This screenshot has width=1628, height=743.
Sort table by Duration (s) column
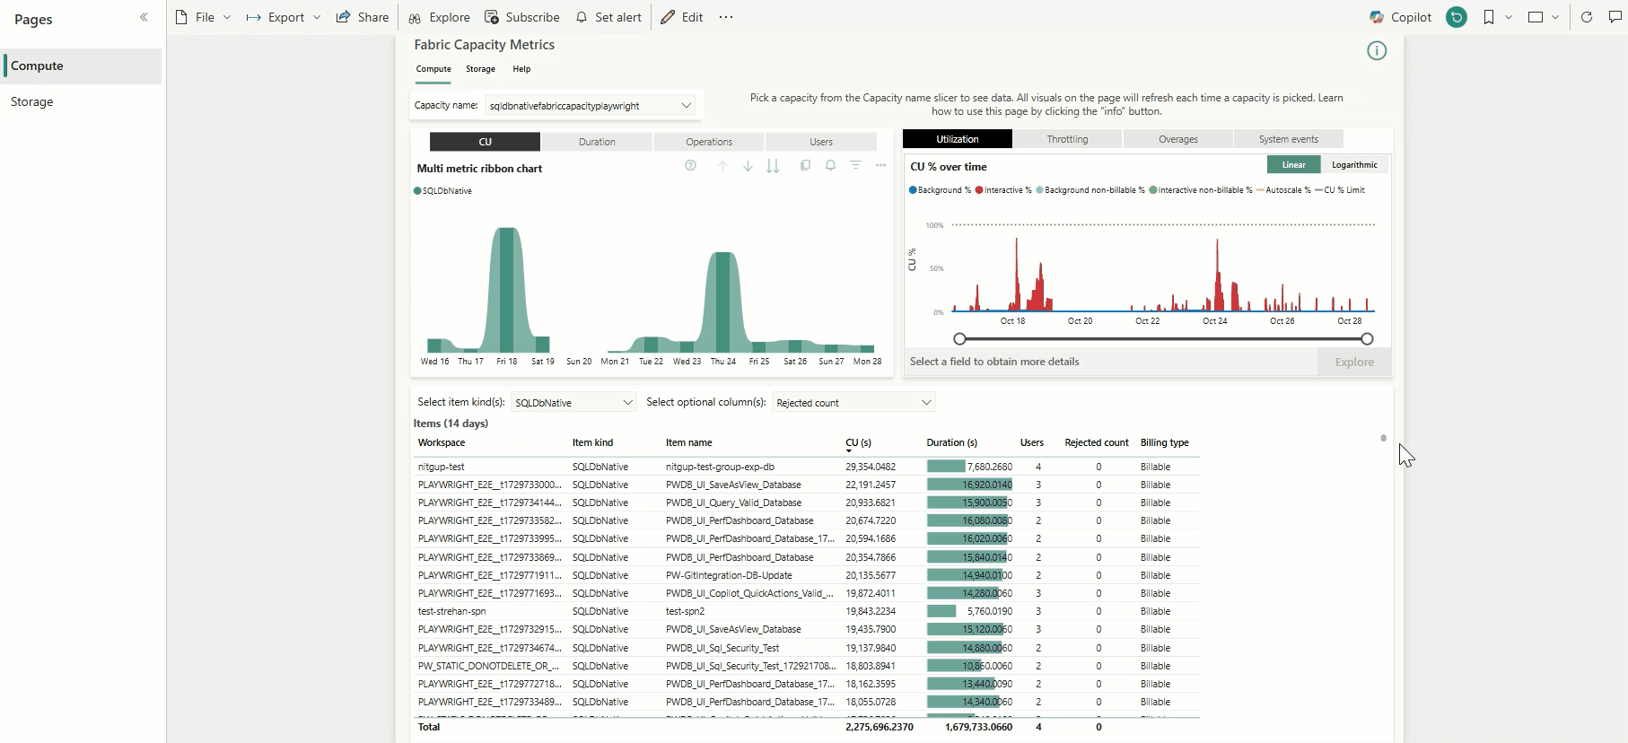951,442
